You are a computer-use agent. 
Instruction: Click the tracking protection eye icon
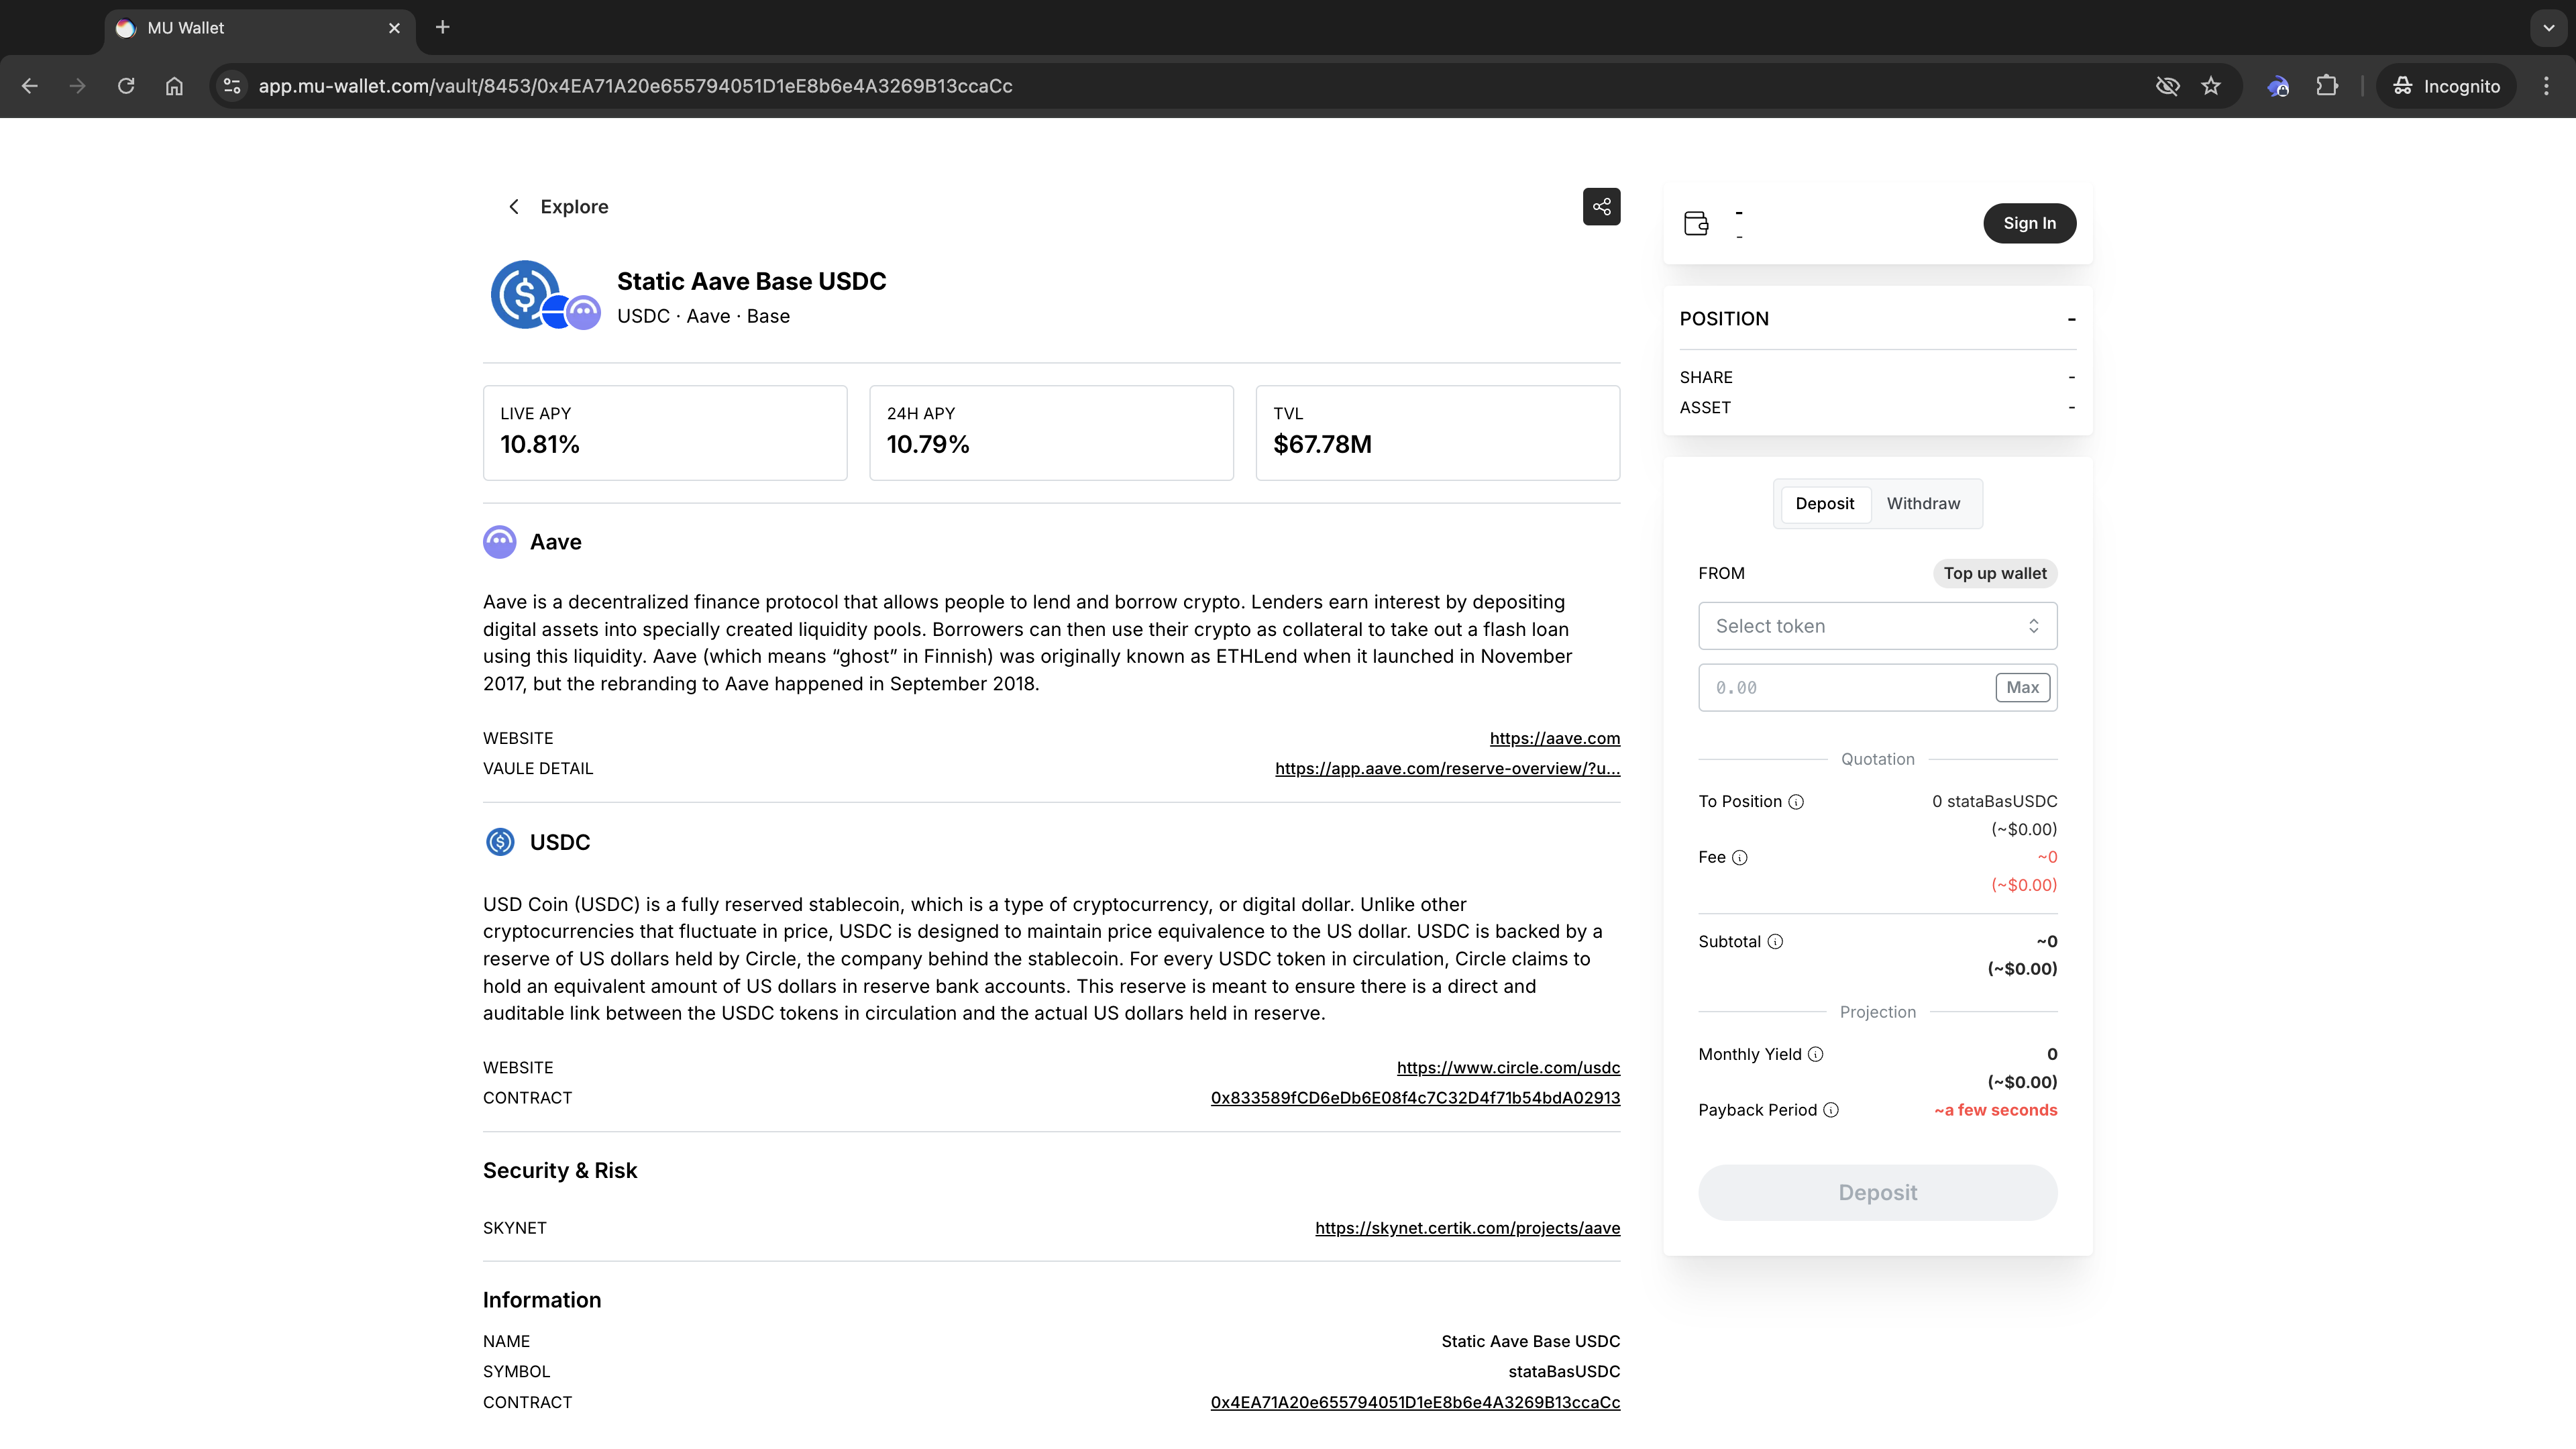(x=2167, y=86)
